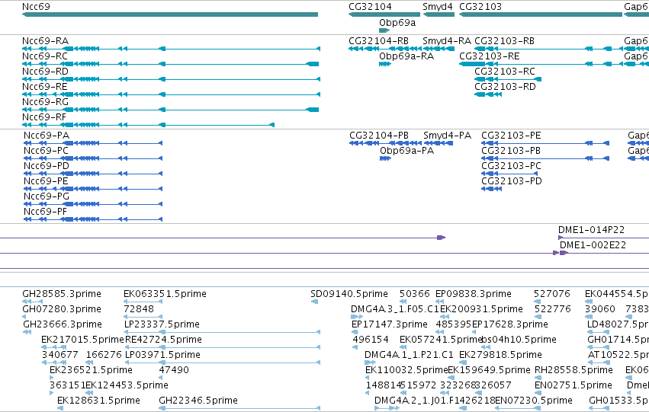
Task: Select EST EN02751.5prime
Action: click(x=573, y=385)
